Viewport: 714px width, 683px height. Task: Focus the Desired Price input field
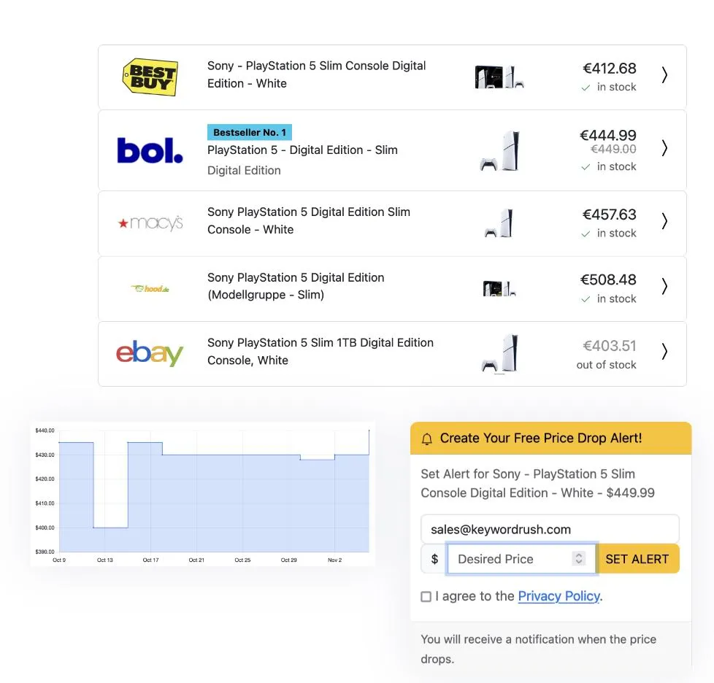pos(521,559)
